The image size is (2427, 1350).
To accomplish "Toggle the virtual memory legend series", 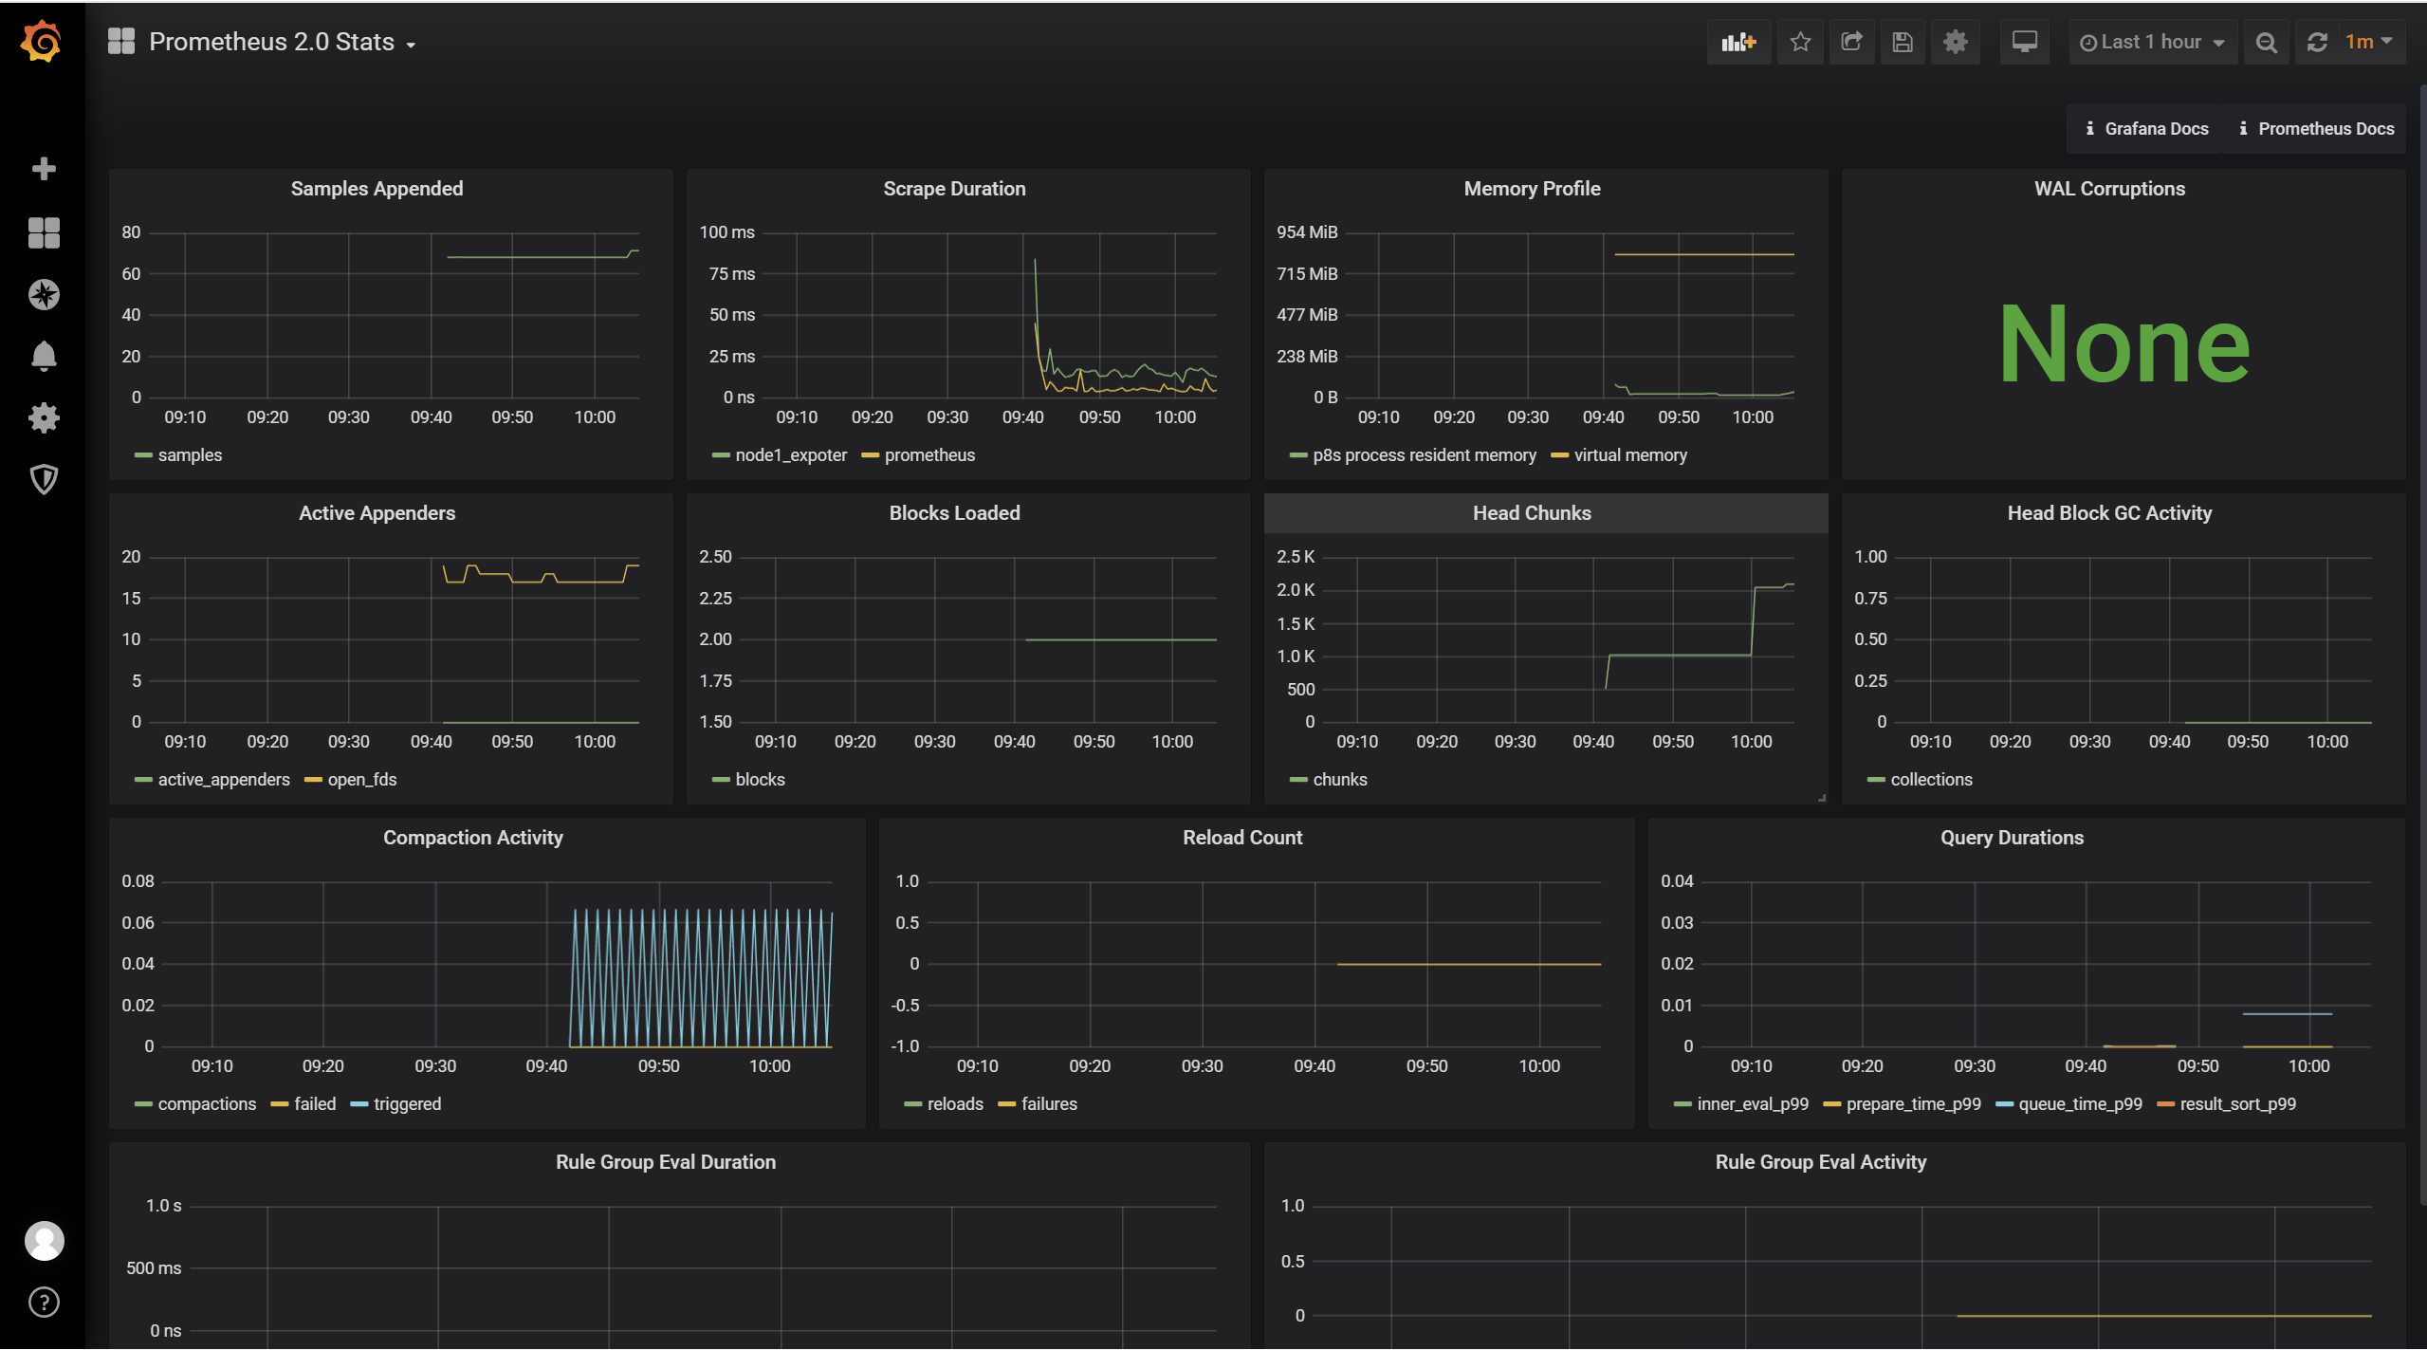I will point(1630,455).
